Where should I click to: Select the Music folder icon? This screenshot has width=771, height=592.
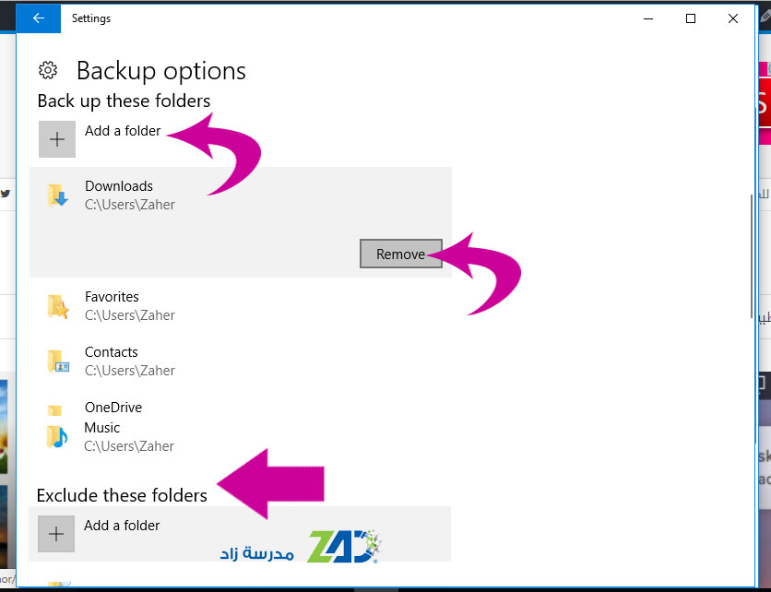(57, 437)
